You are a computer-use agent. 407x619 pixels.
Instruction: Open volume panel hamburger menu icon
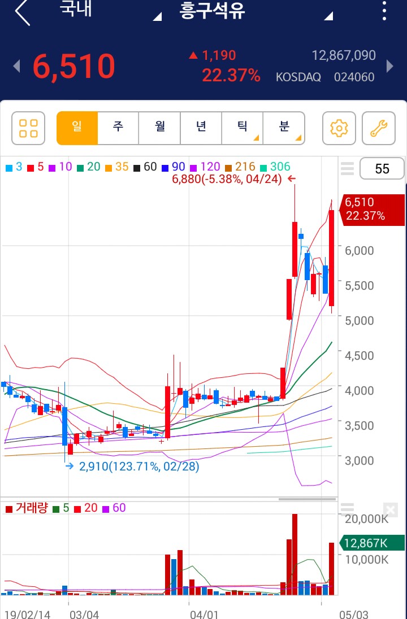[x=347, y=509]
